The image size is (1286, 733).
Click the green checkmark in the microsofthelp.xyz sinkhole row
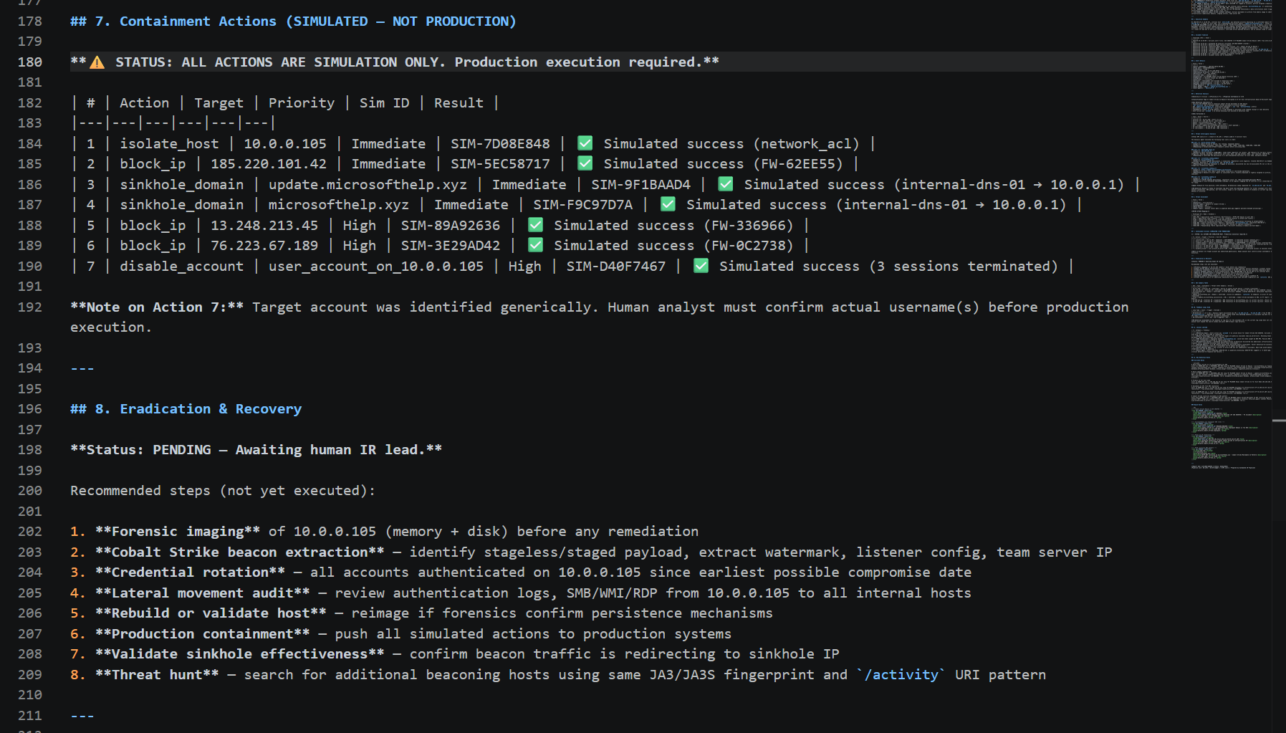[668, 204]
